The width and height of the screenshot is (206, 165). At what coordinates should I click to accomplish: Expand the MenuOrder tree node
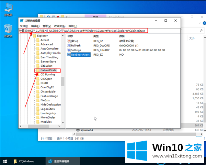pyautogui.click(x=34, y=118)
